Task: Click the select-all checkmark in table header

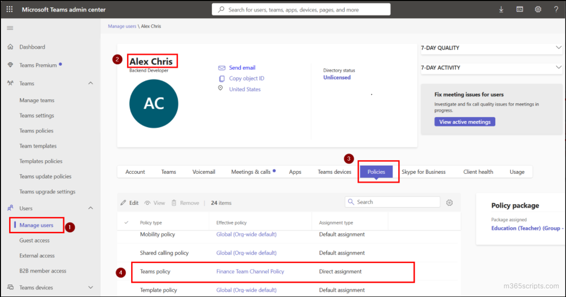Action: coord(126,223)
